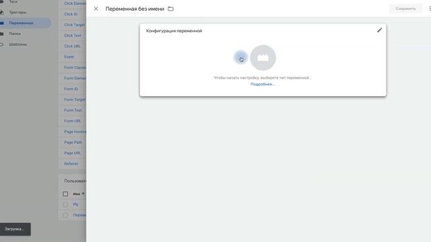431x242 pixels.
Task: Open Переменные in the sidebar
Action: (x=21, y=23)
